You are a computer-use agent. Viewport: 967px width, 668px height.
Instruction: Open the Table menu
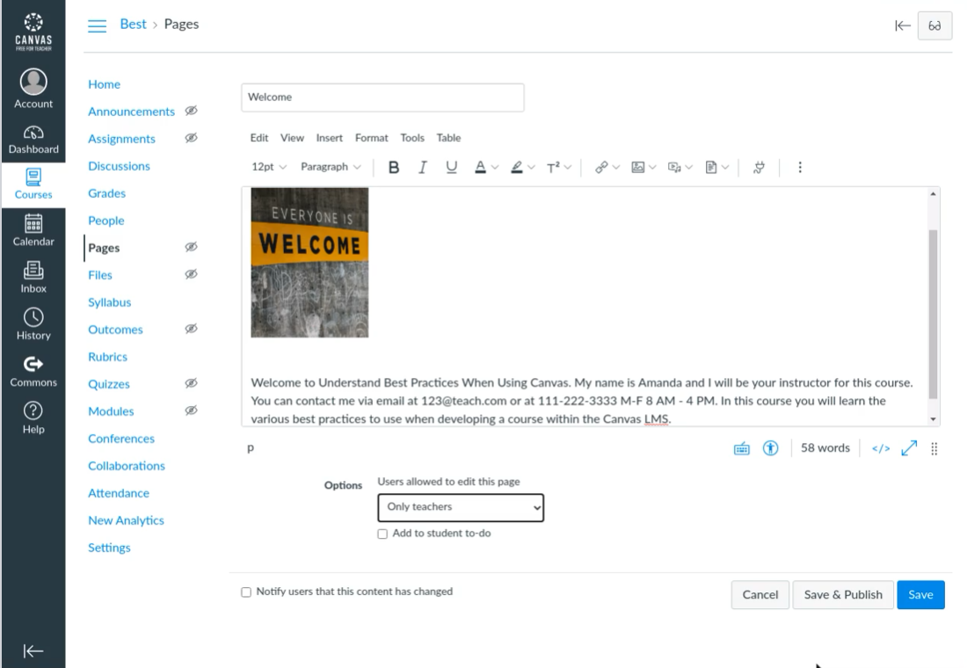point(448,138)
